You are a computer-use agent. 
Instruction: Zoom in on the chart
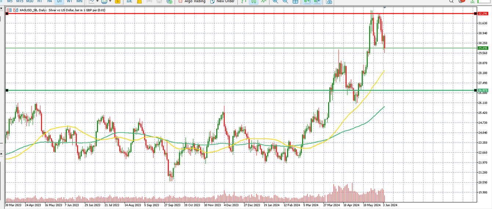point(275,1)
